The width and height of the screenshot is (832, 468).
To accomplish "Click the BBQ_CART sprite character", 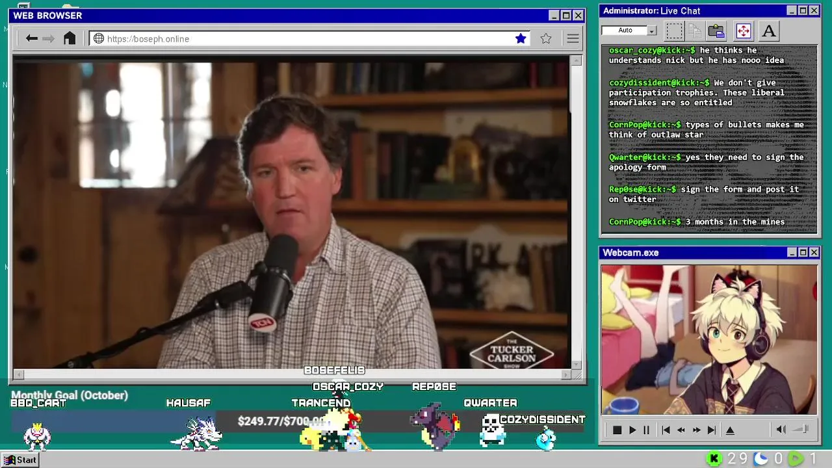I will pos(37,435).
